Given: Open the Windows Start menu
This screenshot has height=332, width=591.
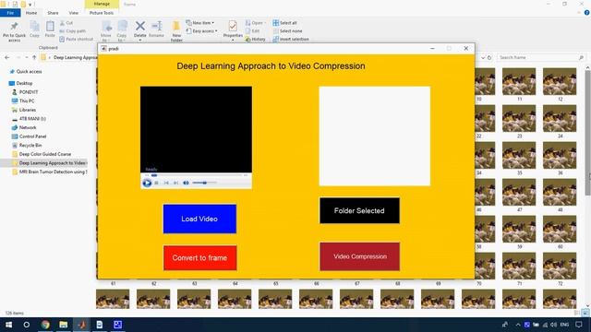Looking at the screenshot, I should [x=8, y=325].
